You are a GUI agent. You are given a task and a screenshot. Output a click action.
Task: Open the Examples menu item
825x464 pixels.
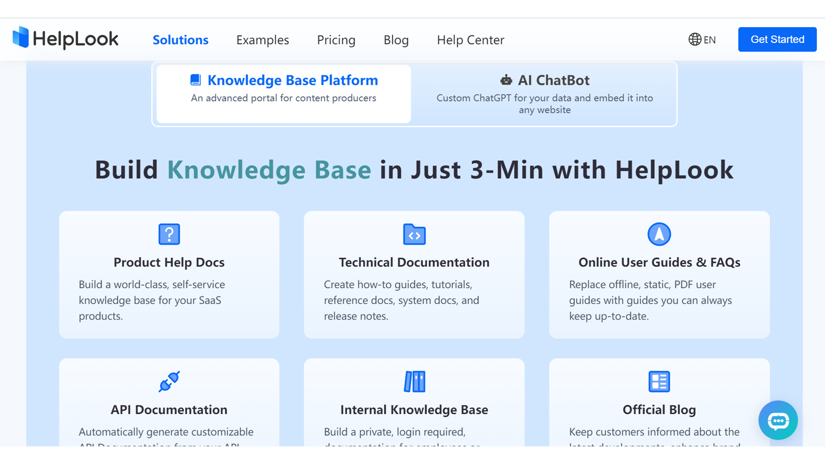point(263,40)
